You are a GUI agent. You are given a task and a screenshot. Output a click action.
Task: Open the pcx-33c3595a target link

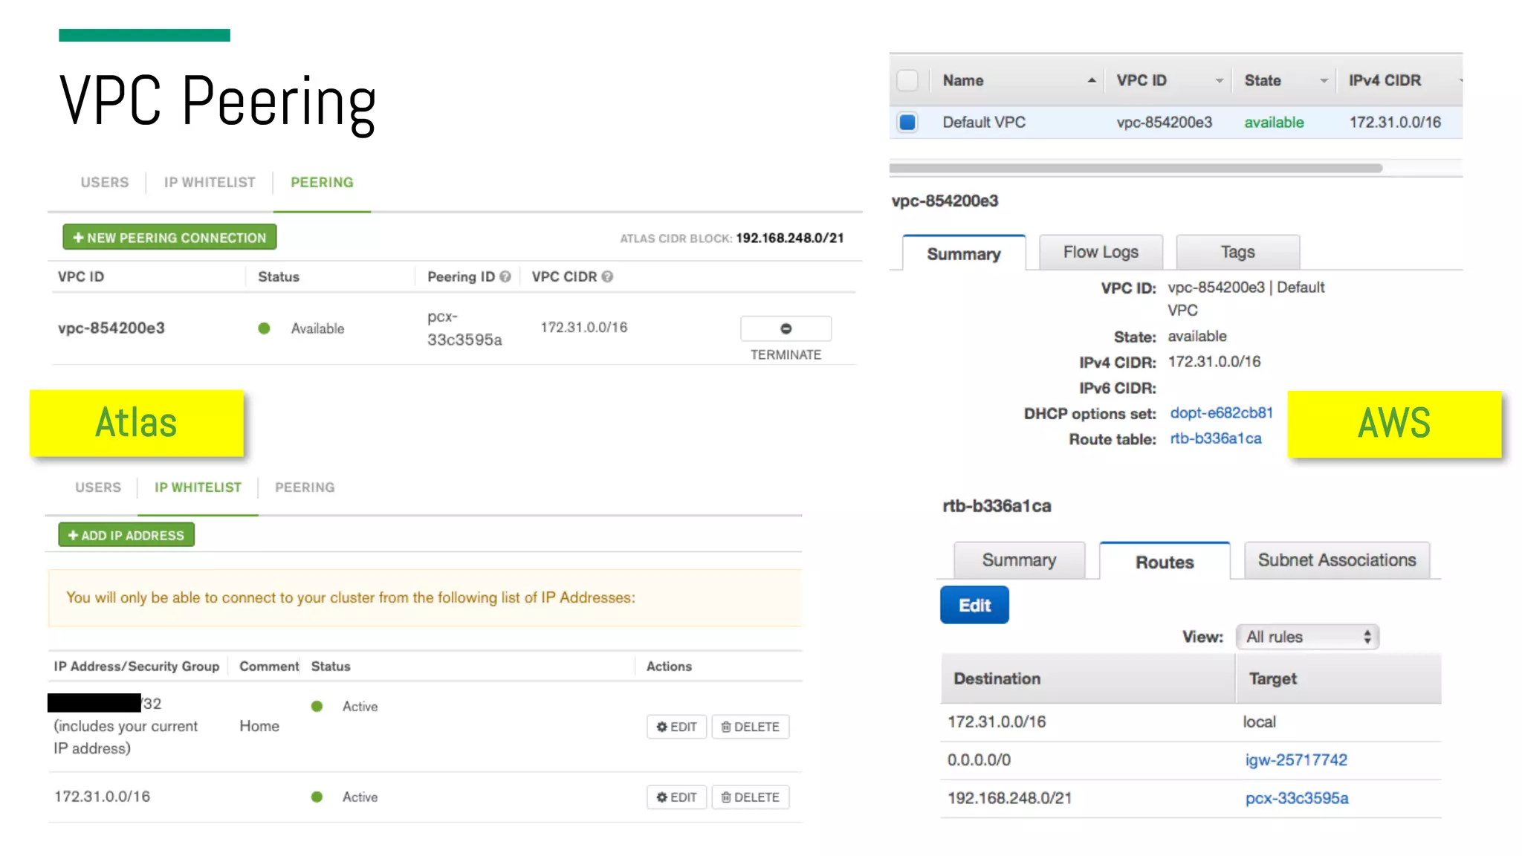[1297, 798]
